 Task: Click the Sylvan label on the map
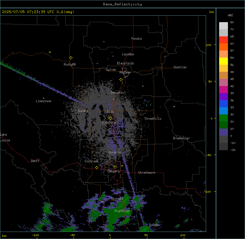click(x=111, y=70)
